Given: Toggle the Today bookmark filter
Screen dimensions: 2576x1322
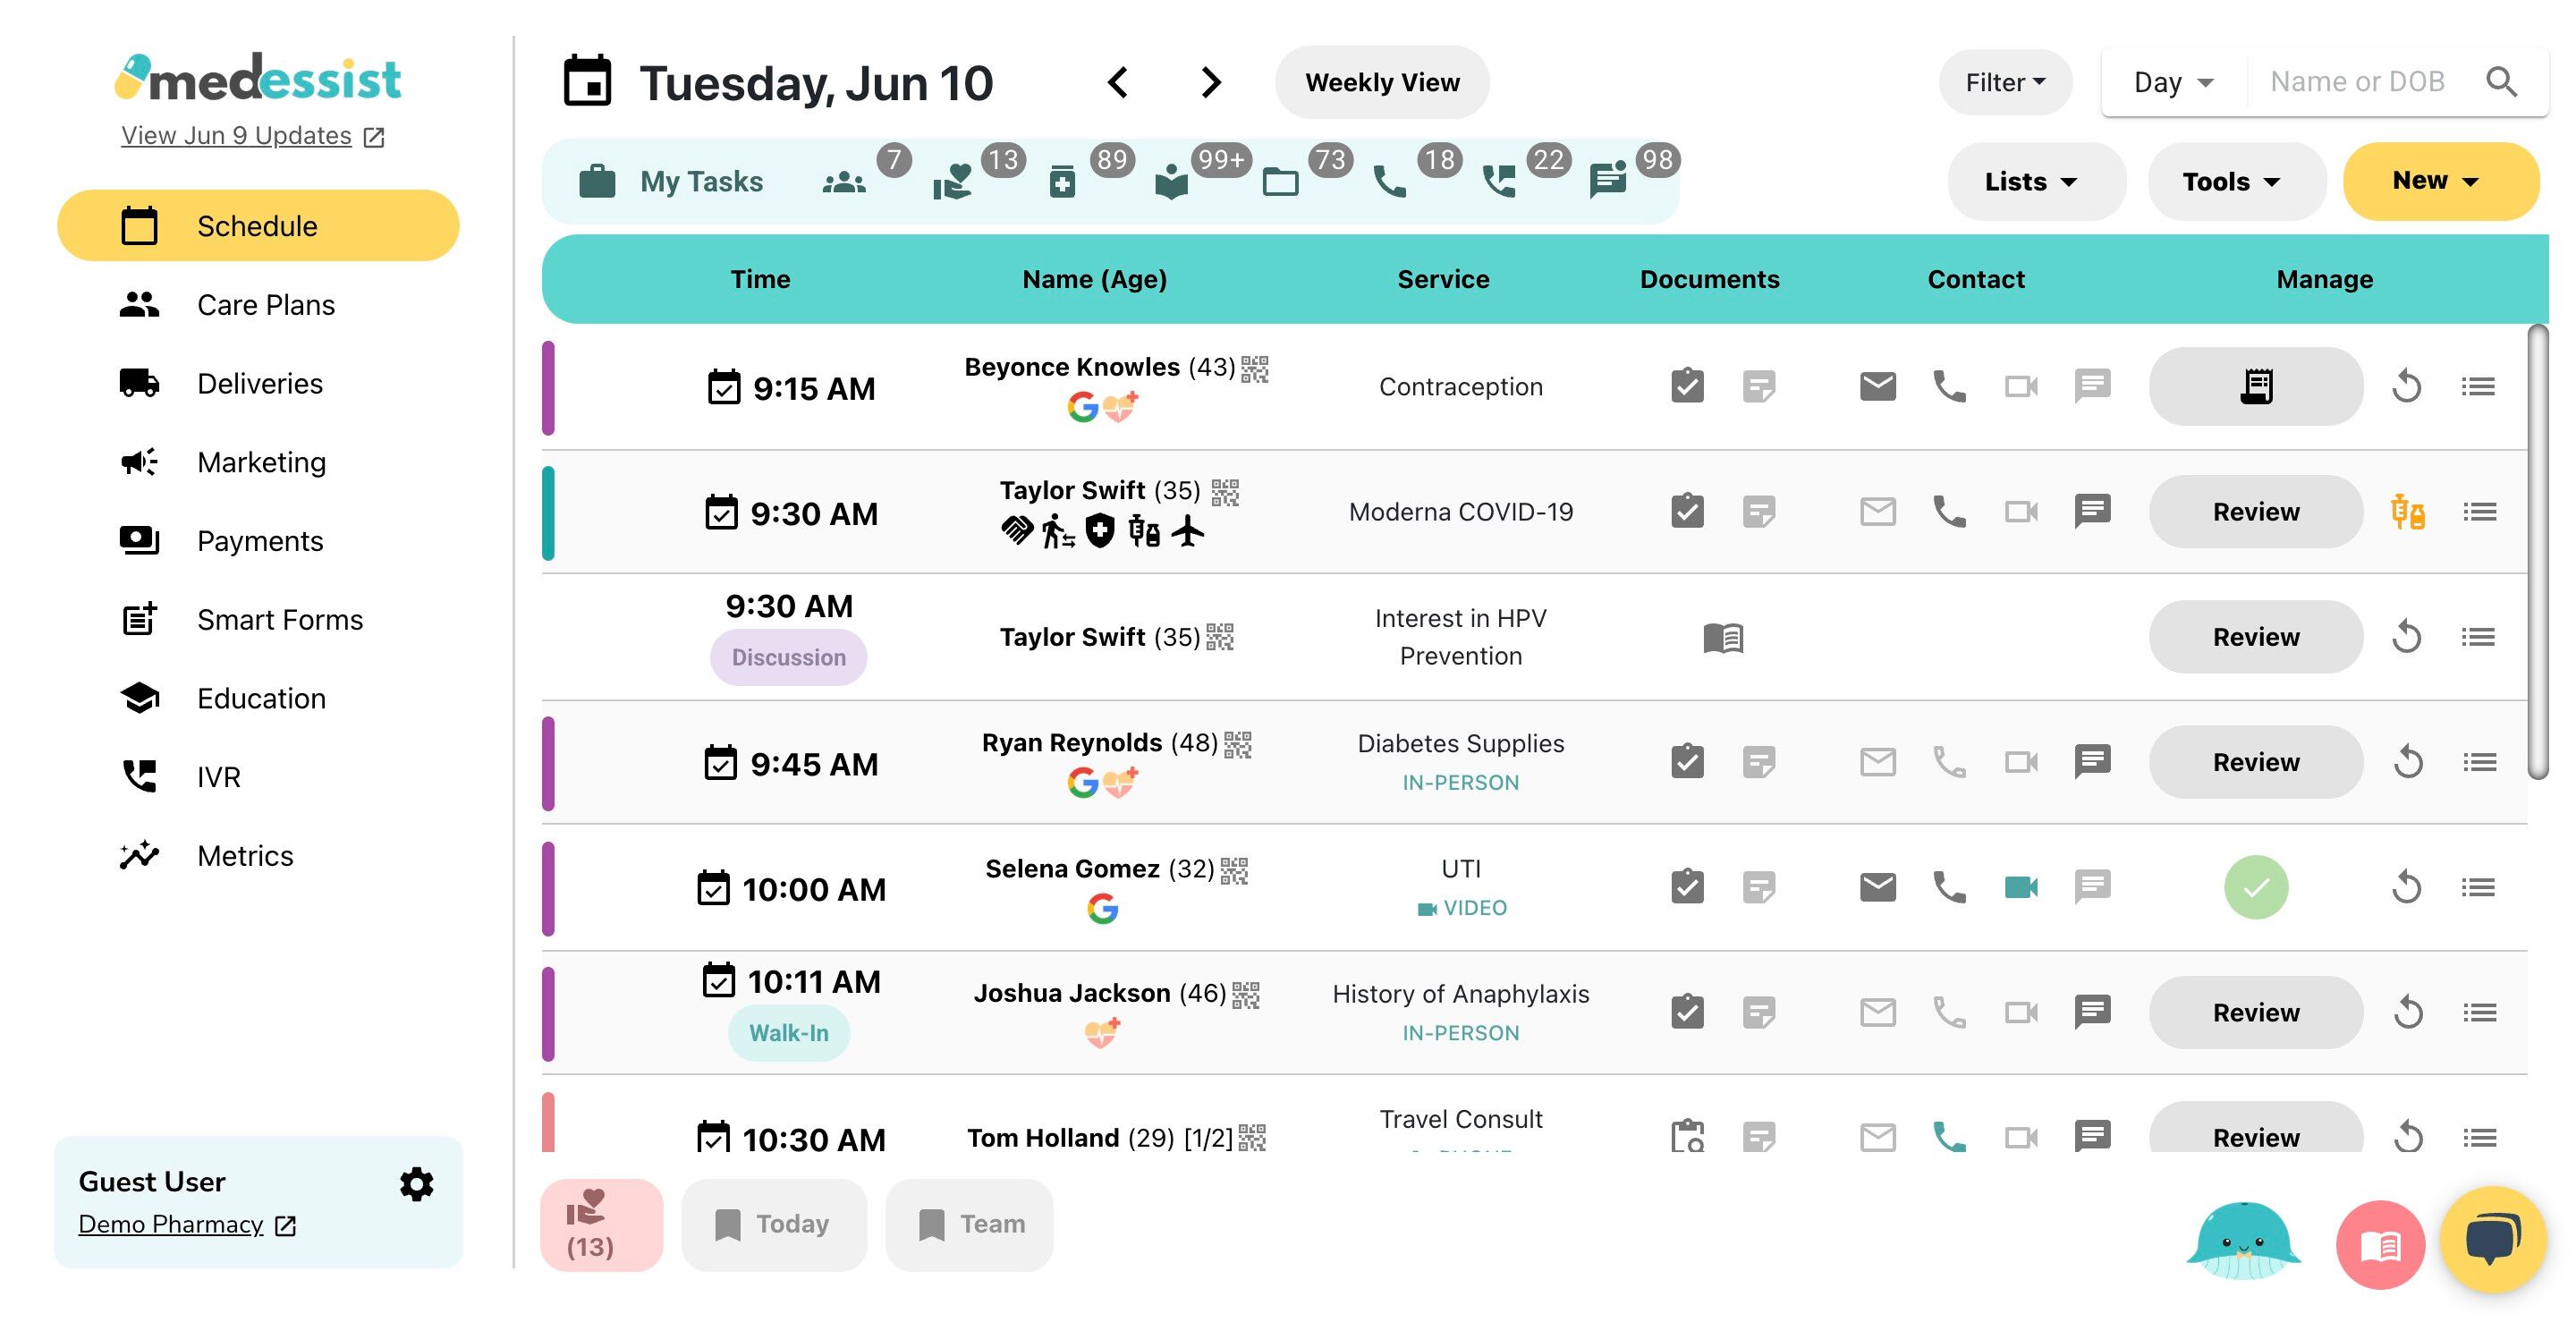Looking at the screenshot, I should click(x=773, y=1224).
